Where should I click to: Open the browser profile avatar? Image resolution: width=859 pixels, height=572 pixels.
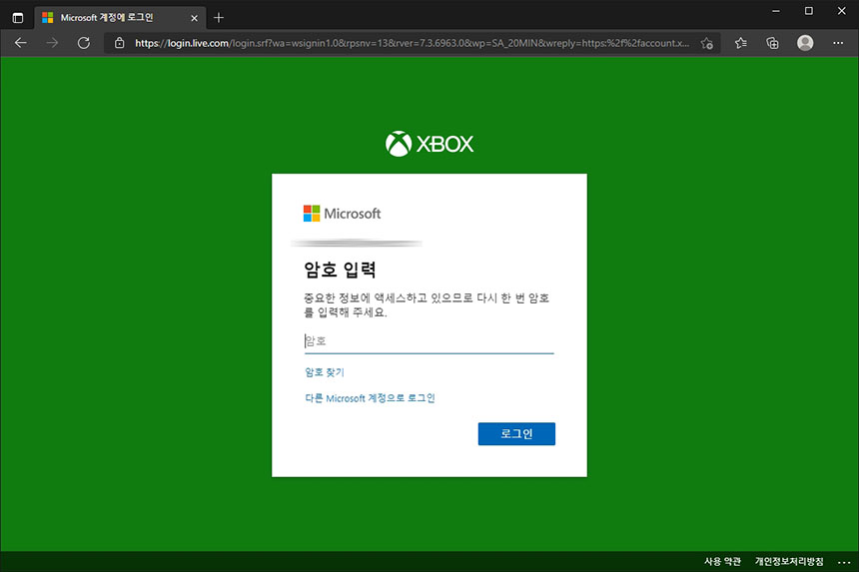(805, 43)
